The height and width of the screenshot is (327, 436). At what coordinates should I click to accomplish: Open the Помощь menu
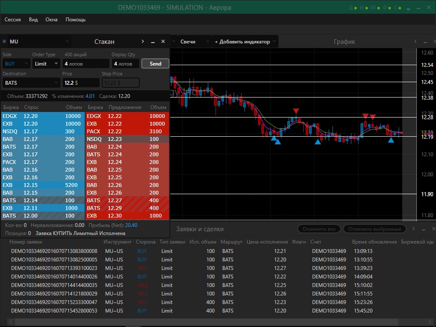pos(75,20)
